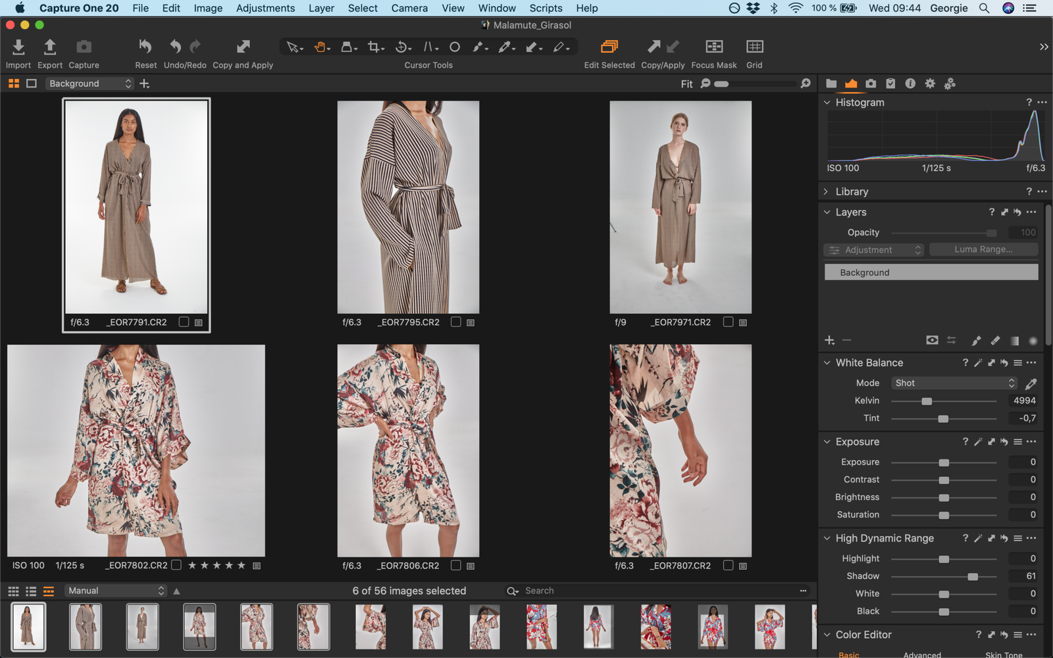The height and width of the screenshot is (658, 1053).
Task: Open the Library folder tool tab
Action: pyautogui.click(x=831, y=84)
